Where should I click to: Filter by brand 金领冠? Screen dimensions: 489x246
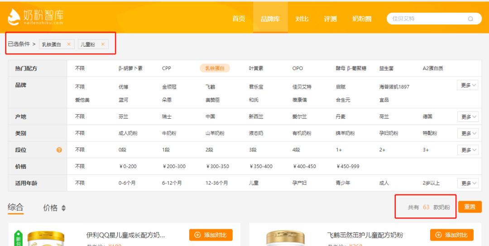(x=169, y=87)
